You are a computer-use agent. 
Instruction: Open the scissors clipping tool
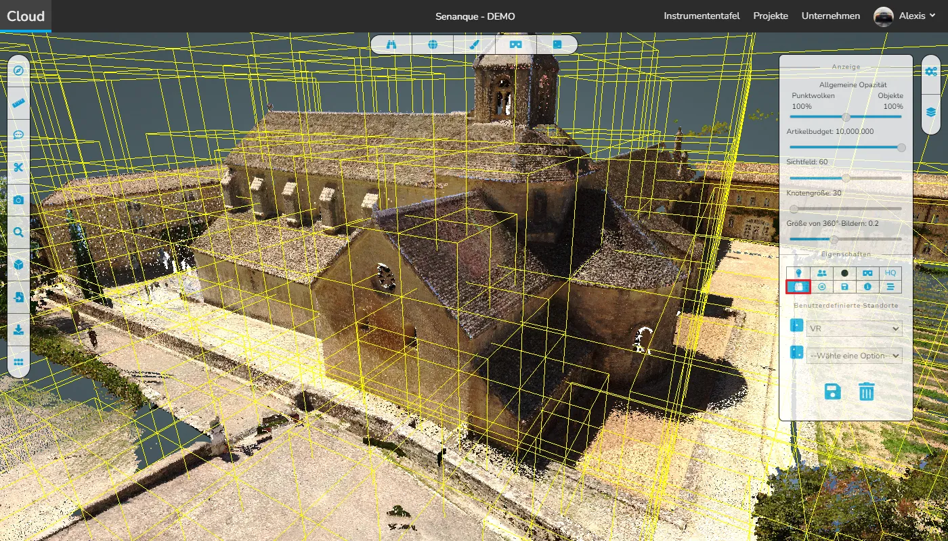point(18,168)
